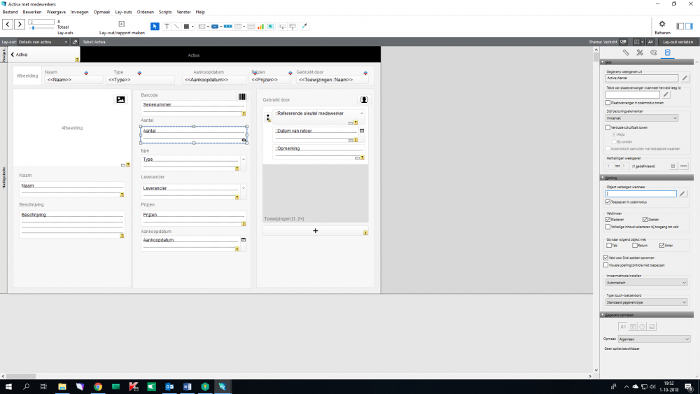
Task: Select the Line drawing tool
Action: [x=176, y=27]
